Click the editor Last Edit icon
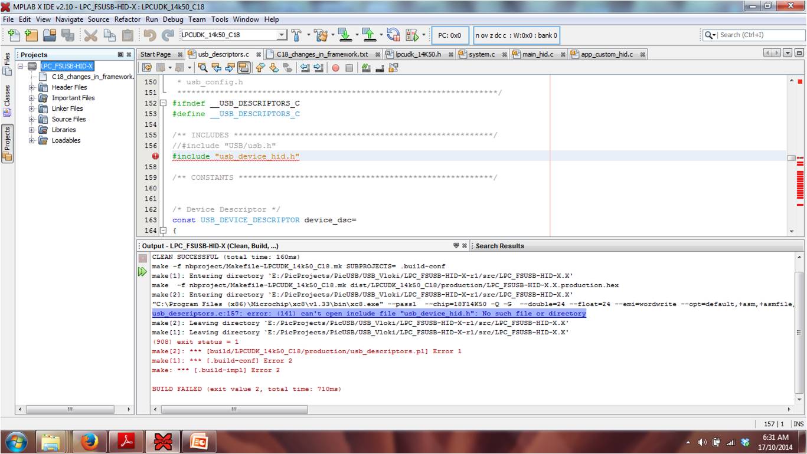This screenshot has height=454, width=807. point(146,68)
